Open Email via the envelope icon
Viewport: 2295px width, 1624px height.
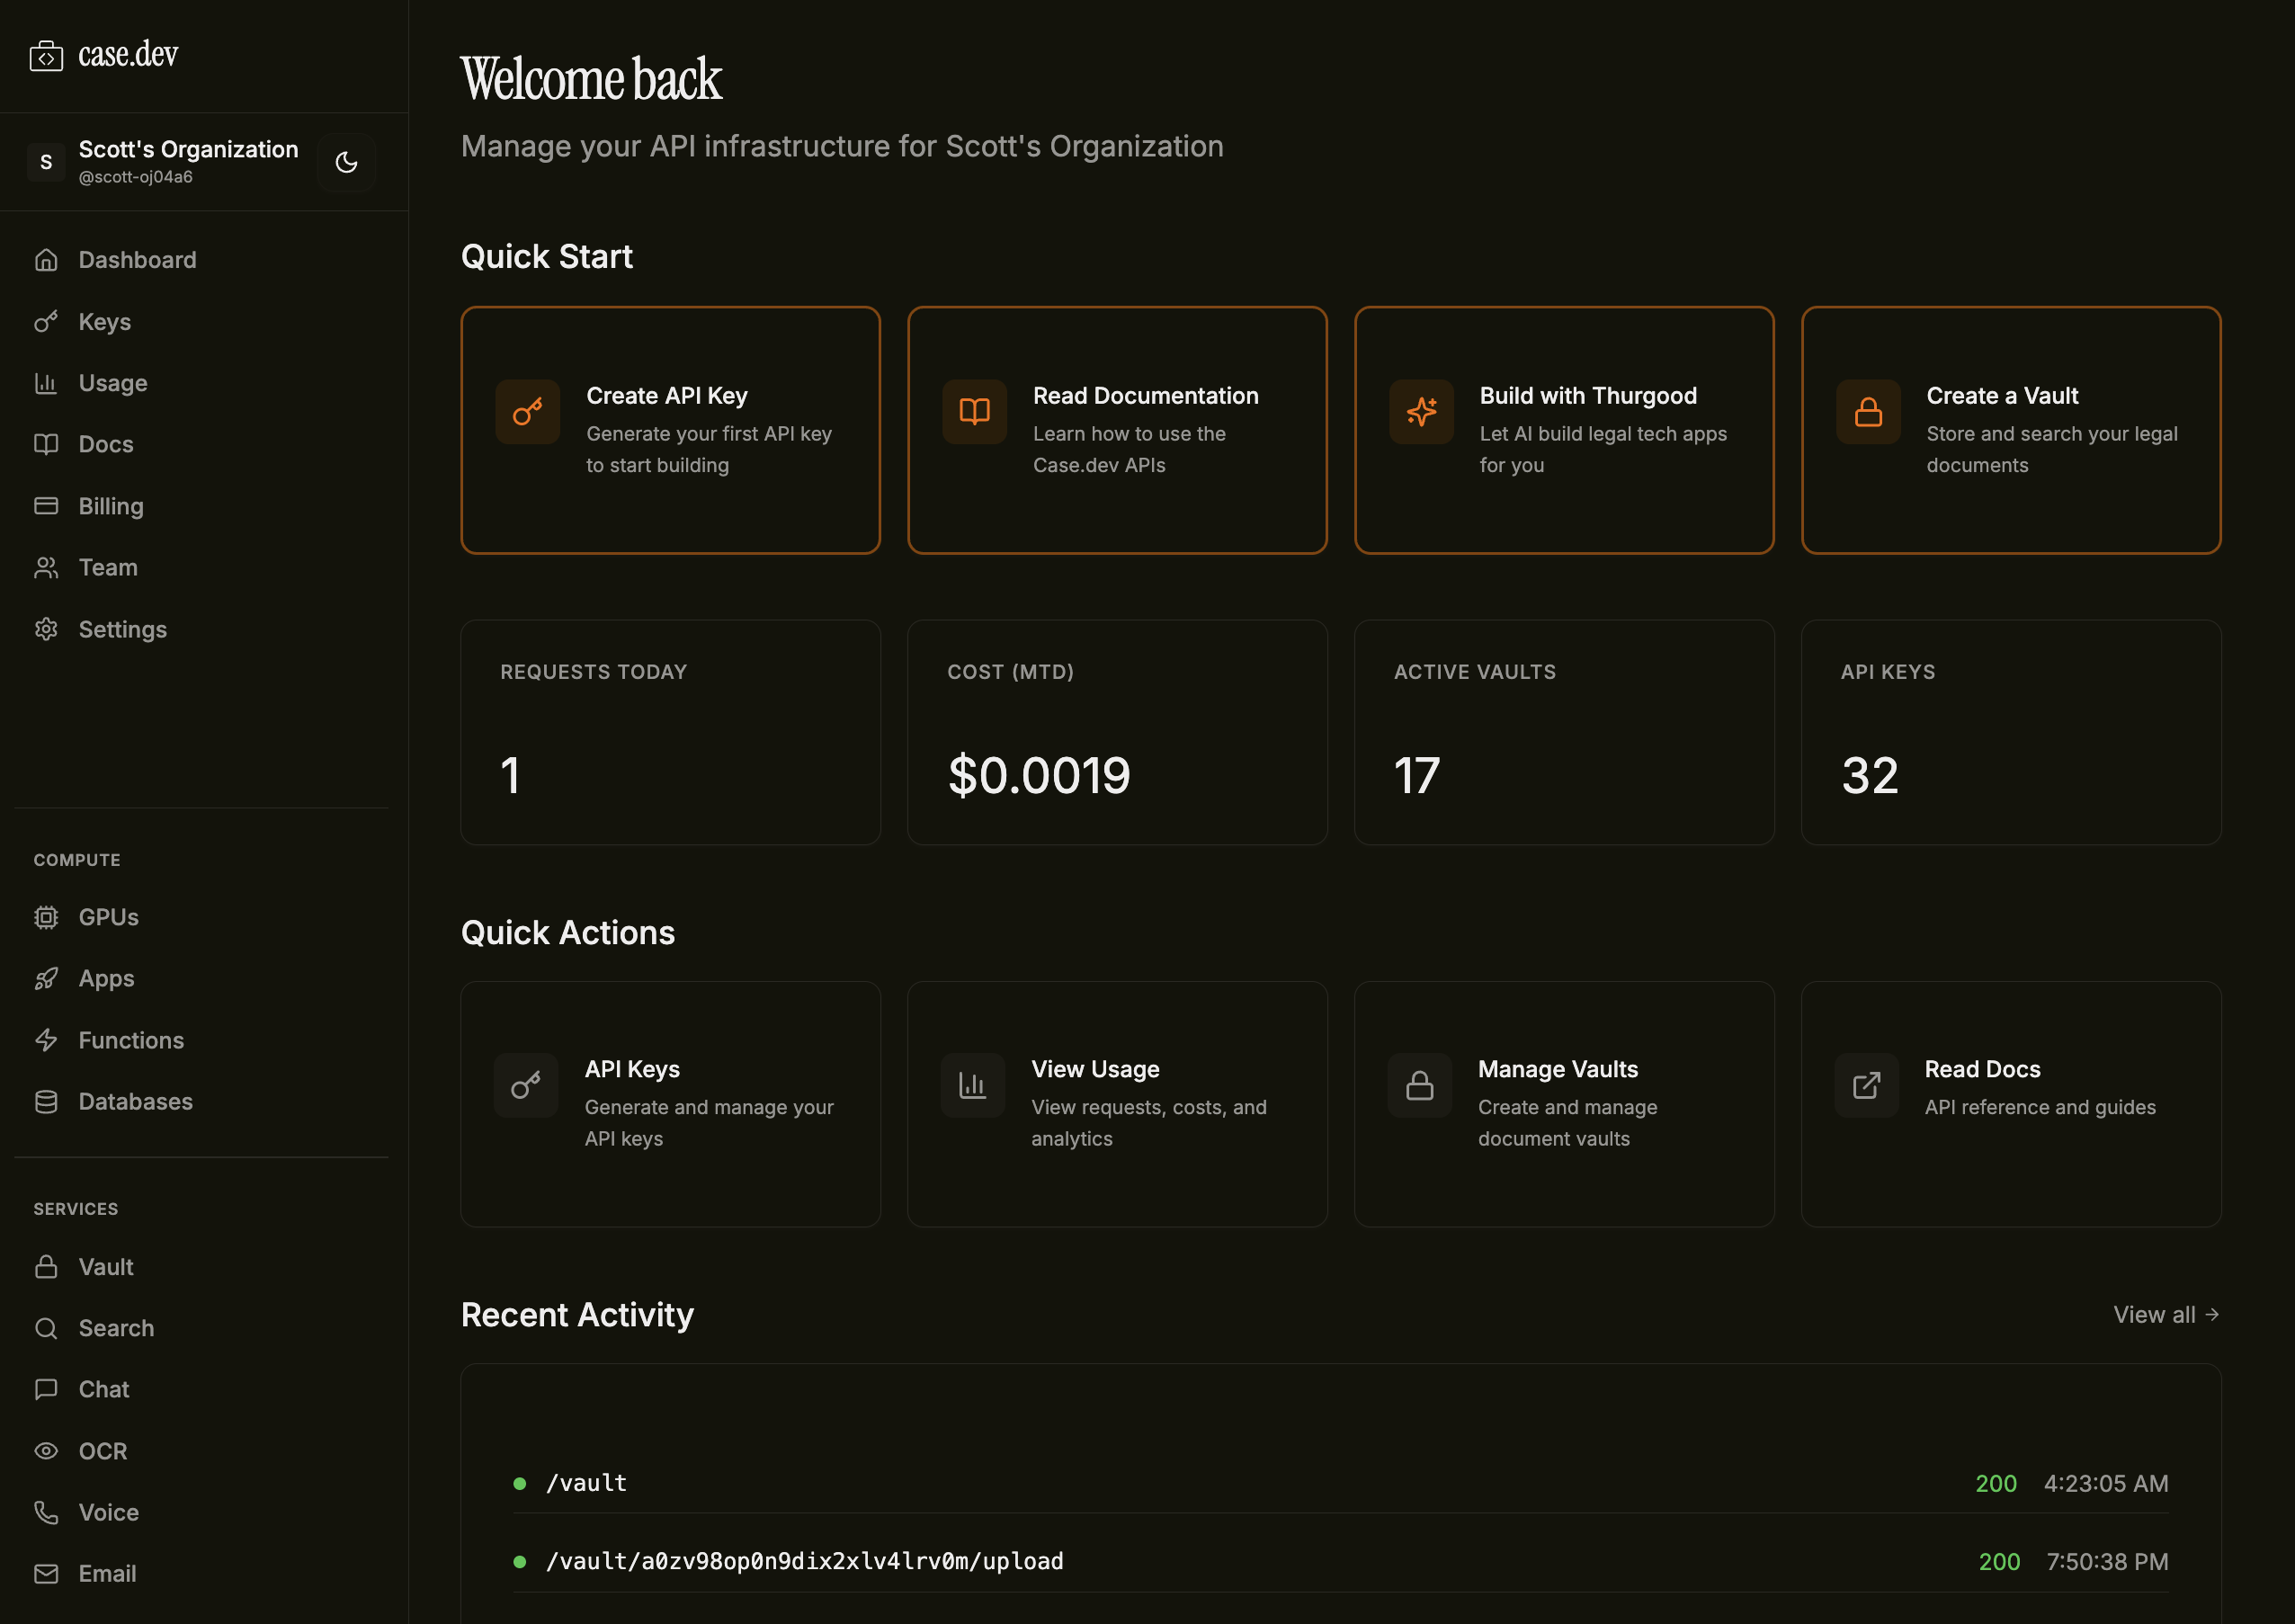click(46, 1573)
